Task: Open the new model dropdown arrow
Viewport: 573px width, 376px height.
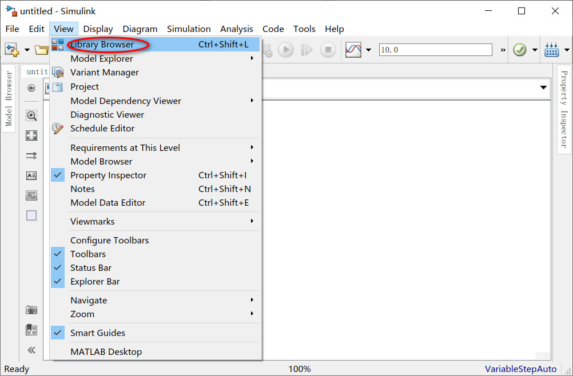Action: pyautogui.click(x=26, y=50)
